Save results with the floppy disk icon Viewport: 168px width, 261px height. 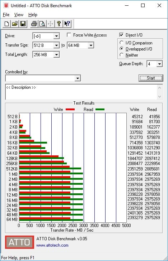pyautogui.click(x=23, y=24)
